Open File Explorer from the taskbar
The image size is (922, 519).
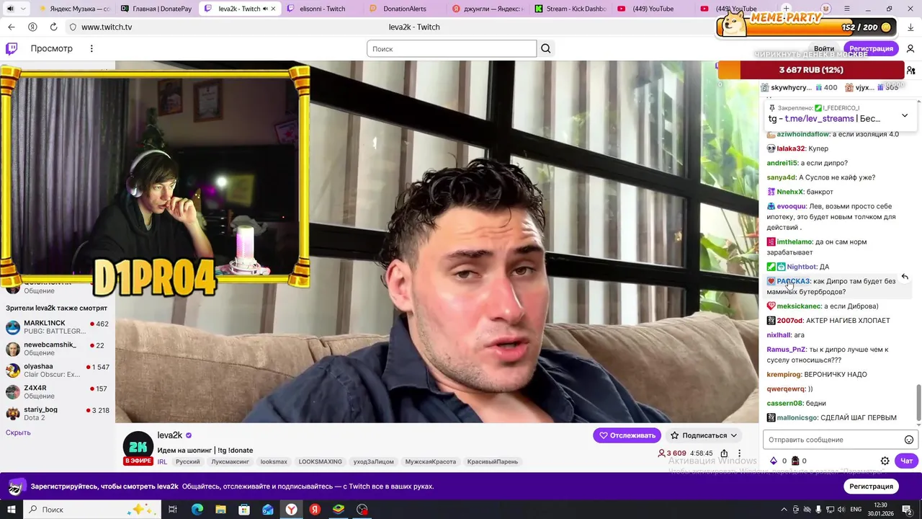point(220,510)
